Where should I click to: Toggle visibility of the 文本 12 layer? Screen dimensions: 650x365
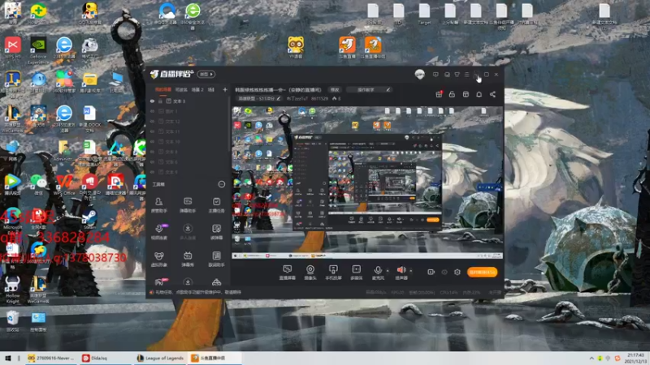point(152,121)
